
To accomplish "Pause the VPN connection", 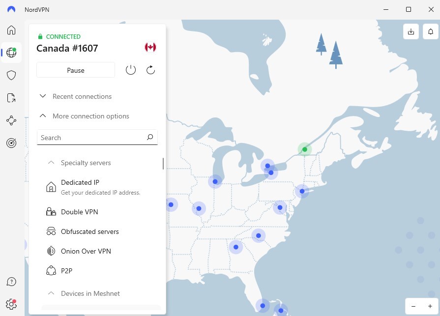I will [76, 70].
